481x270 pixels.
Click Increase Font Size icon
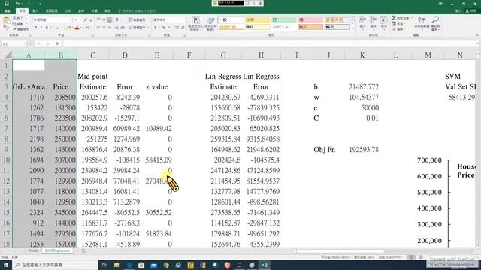pyautogui.click(x=86, y=20)
